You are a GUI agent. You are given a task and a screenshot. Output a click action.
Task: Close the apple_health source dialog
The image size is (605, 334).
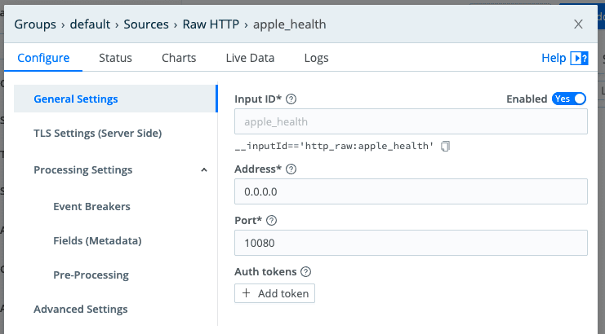[x=578, y=24]
